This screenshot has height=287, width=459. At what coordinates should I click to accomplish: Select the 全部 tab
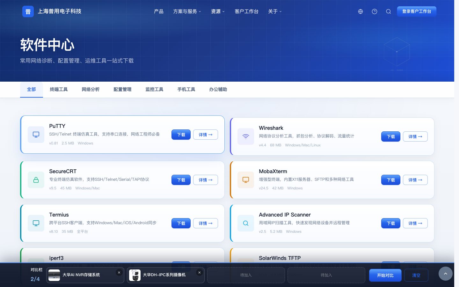31,89
